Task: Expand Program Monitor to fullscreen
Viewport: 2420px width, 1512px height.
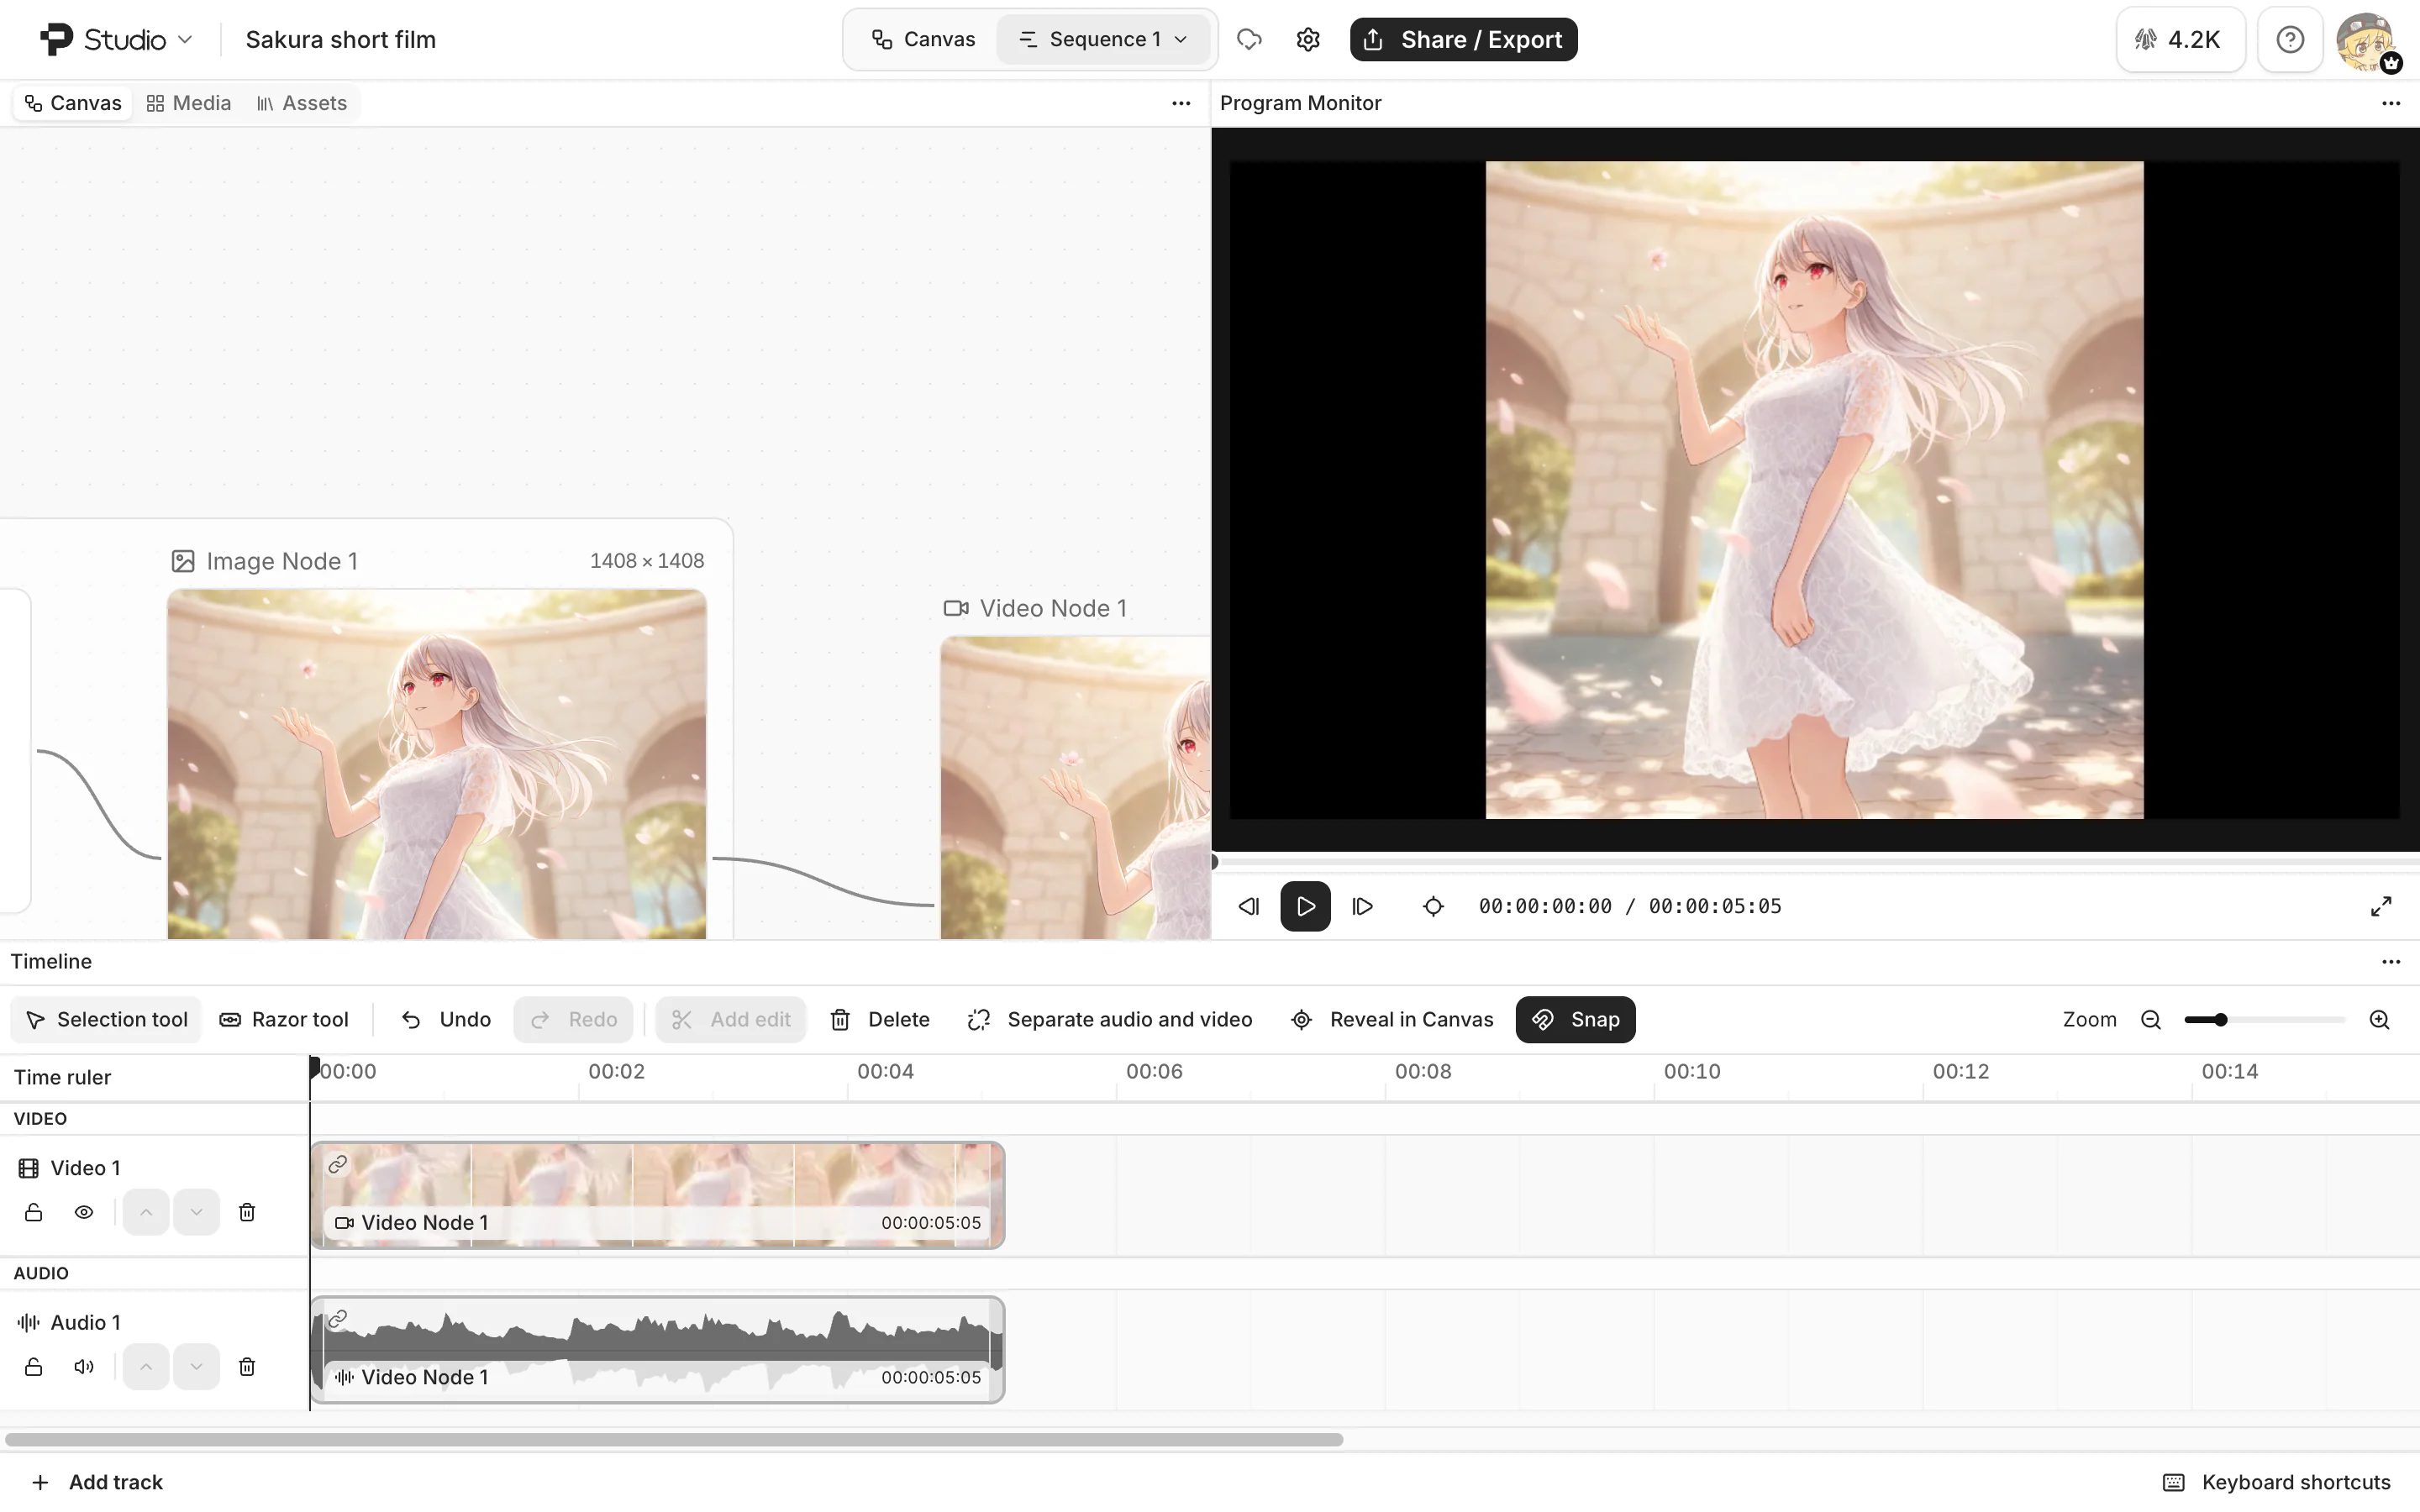Action: click(2381, 906)
